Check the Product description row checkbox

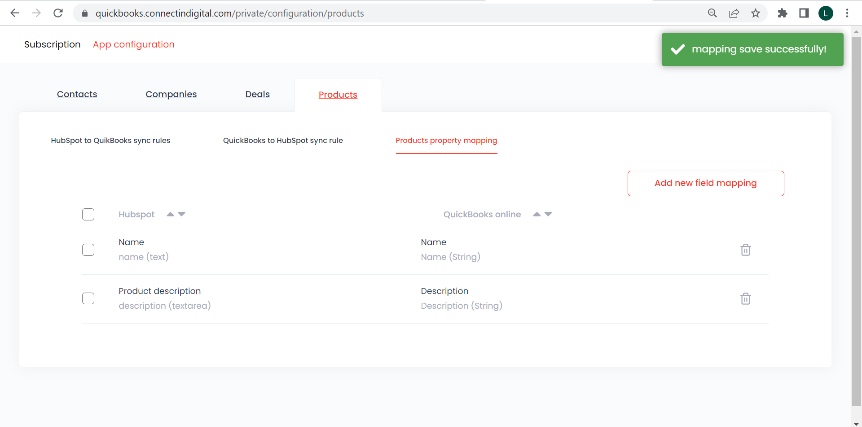click(88, 298)
